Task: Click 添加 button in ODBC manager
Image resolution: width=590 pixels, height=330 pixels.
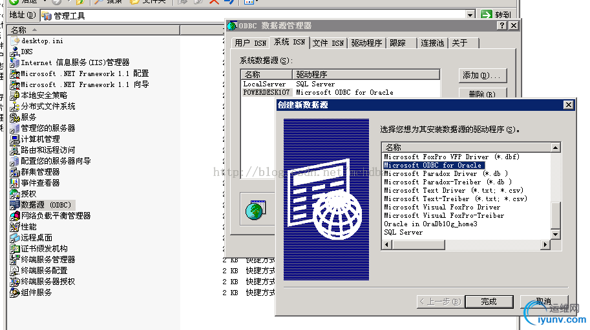Action: click(x=483, y=75)
